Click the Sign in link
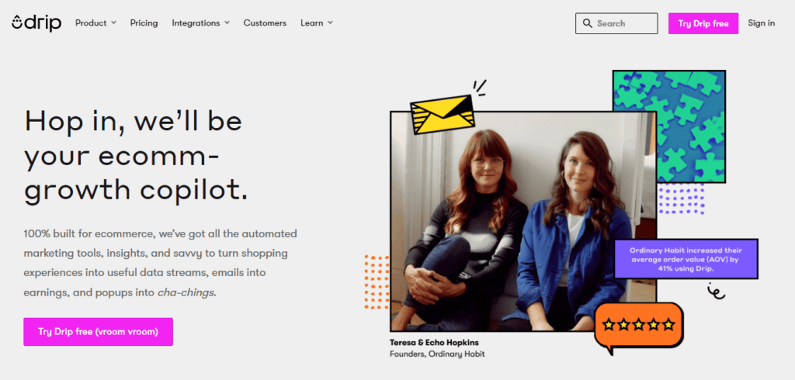The height and width of the screenshot is (380, 795). coord(761,22)
